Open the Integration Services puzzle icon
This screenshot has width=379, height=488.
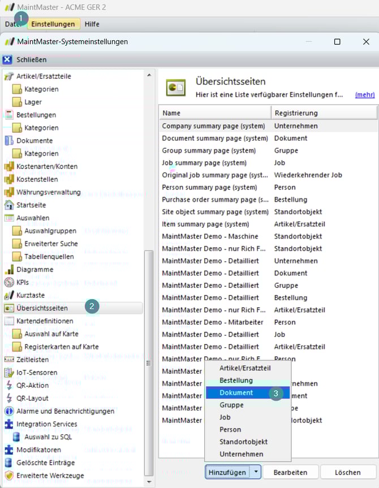point(9,424)
